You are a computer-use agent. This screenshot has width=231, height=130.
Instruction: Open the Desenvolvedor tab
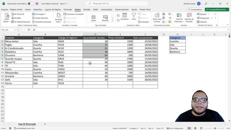[122, 9]
